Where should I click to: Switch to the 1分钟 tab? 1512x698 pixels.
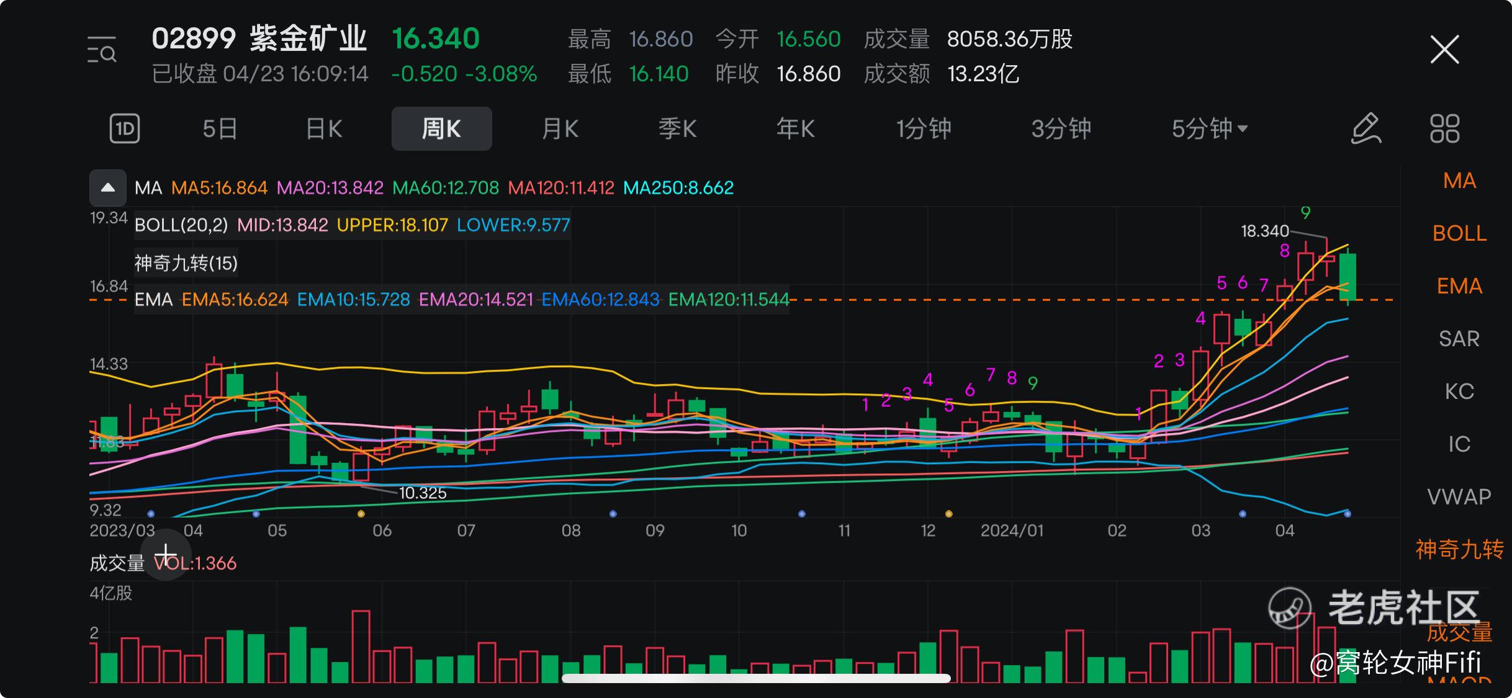pyautogui.click(x=924, y=129)
